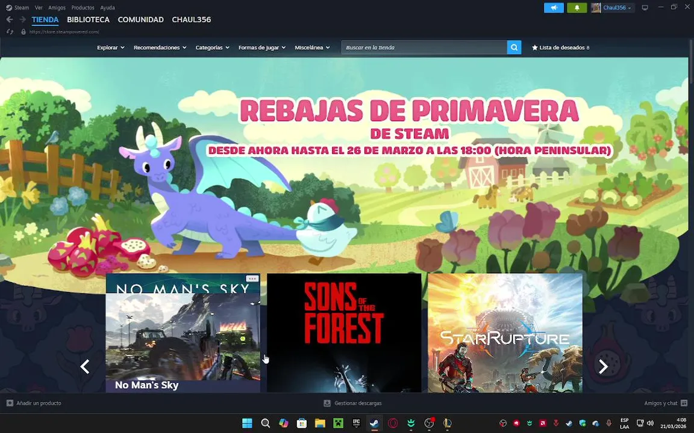Viewport: 694px width, 433px height.
Task: Open the Ver menu
Action: pos(39,7)
